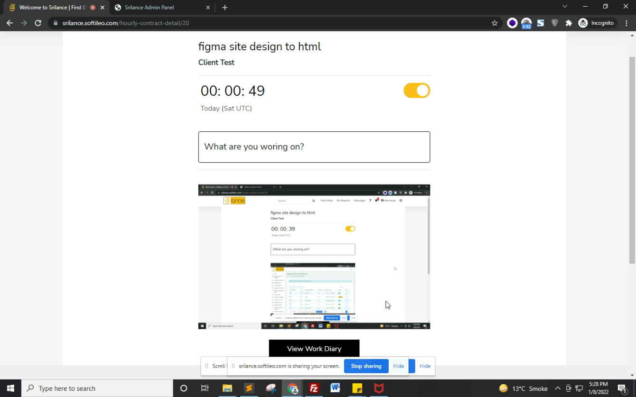This screenshot has height=397, width=636.
Task: Open a new browser tab
Action: [x=224, y=8]
